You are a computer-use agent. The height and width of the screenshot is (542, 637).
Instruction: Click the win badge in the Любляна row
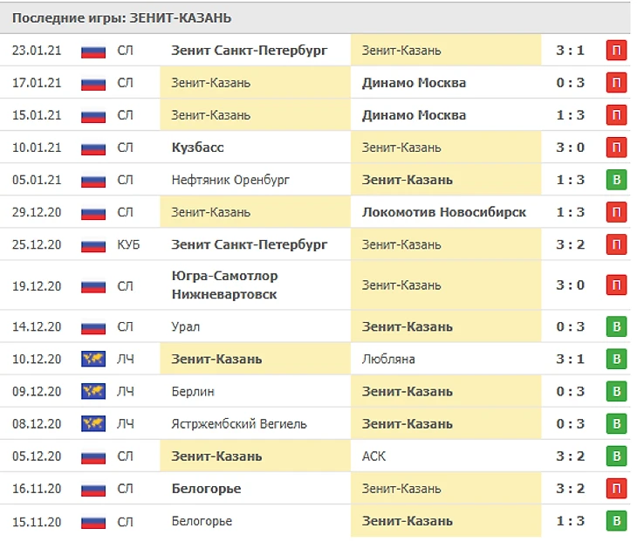[616, 360]
